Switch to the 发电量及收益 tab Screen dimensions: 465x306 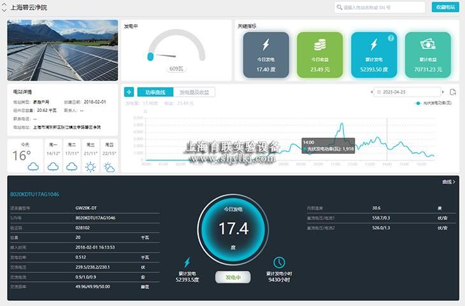tap(194, 92)
